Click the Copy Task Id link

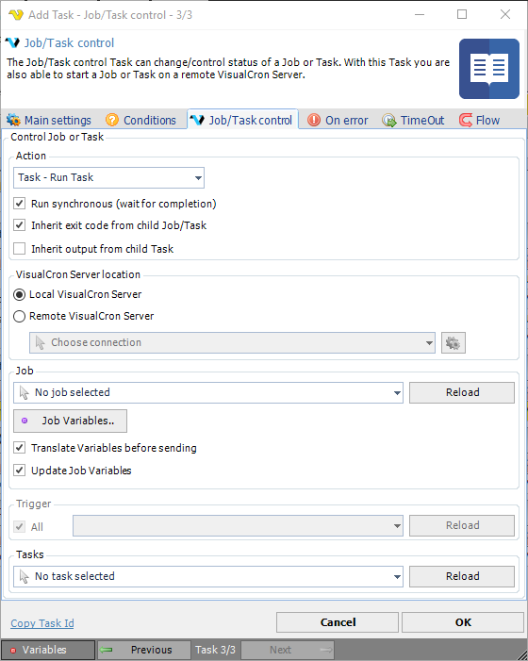click(42, 623)
